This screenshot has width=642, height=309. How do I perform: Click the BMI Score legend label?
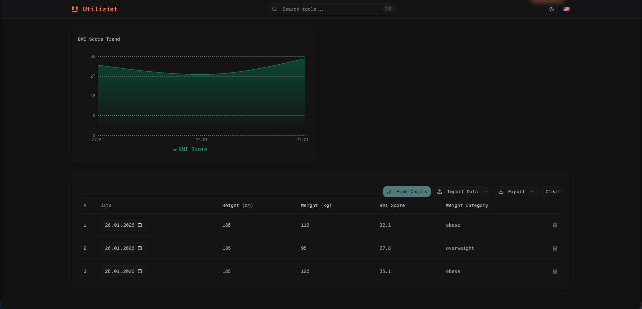(x=193, y=149)
